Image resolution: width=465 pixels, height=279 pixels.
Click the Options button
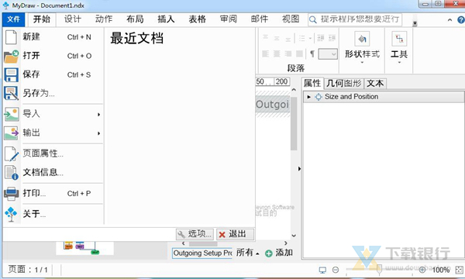point(195,234)
